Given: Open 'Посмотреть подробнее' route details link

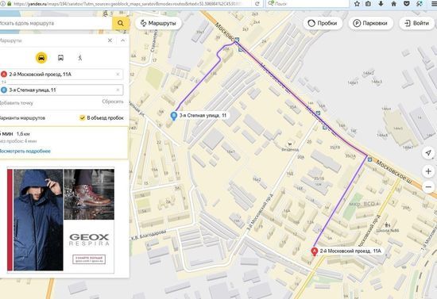Looking at the screenshot, I should tap(25, 151).
